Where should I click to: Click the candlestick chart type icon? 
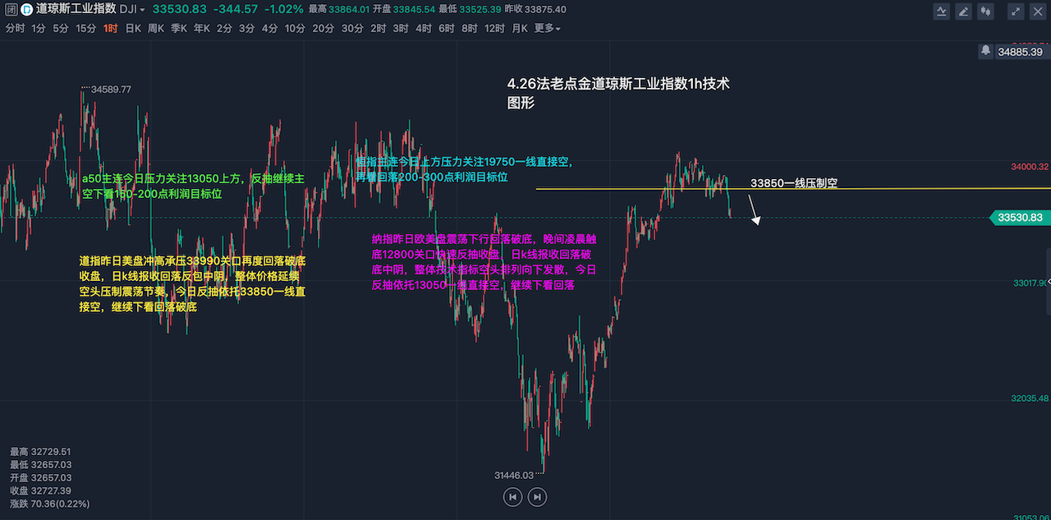[x=985, y=11]
